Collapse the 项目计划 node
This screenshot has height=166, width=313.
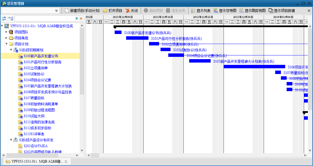pyautogui.click(x=6, y=44)
